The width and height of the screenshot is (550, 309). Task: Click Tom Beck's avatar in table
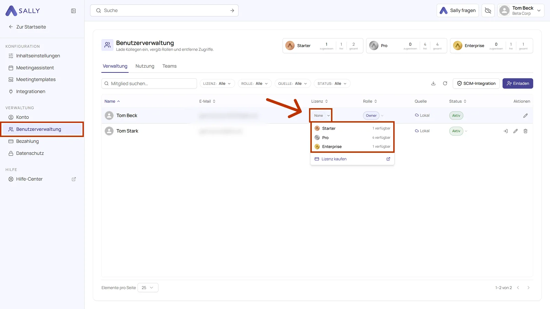[x=109, y=116]
